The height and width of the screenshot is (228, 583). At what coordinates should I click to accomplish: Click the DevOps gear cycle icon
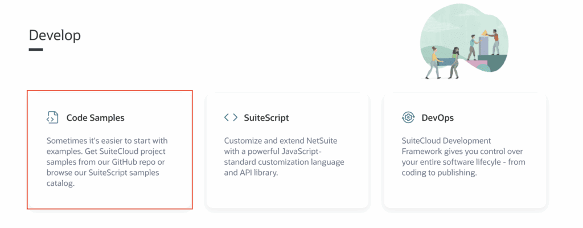click(x=408, y=118)
